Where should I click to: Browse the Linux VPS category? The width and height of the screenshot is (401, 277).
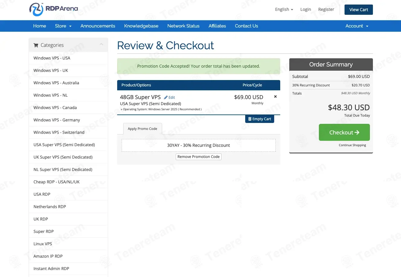[68, 244]
